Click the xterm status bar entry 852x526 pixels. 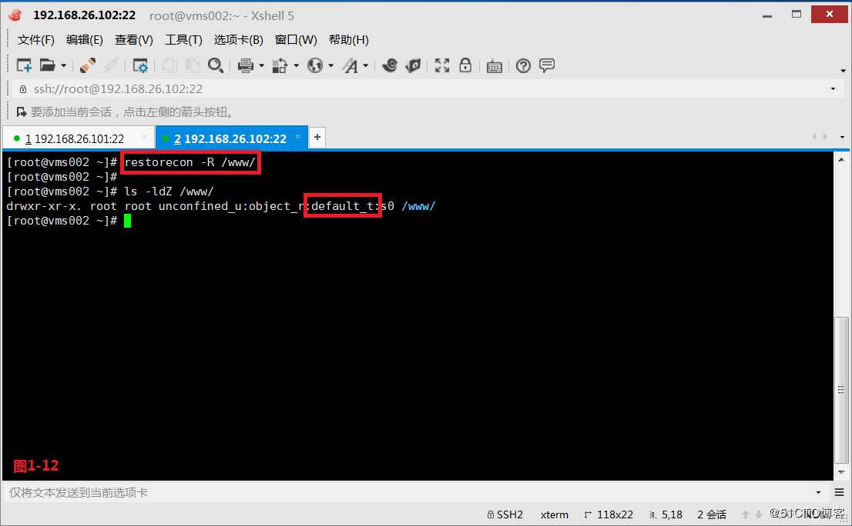(x=554, y=514)
